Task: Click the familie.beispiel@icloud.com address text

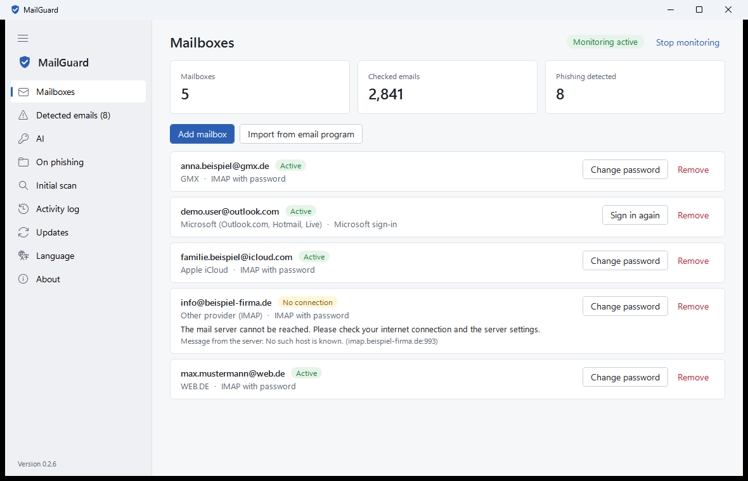Action: pos(236,257)
